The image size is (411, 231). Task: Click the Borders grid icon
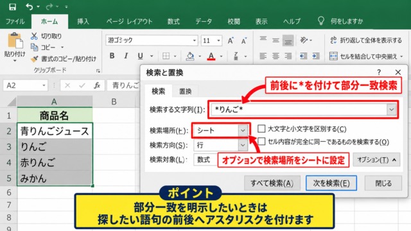[166, 56]
